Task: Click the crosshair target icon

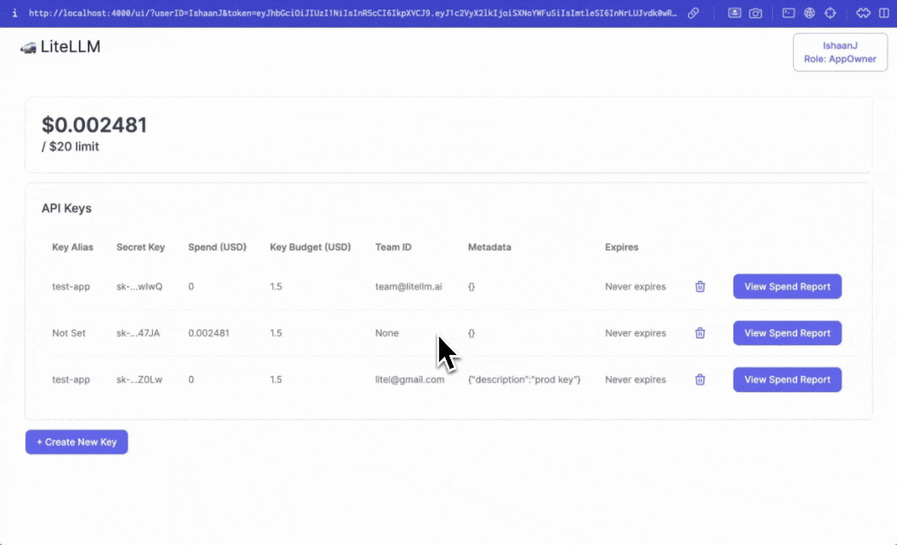Action: (830, 13)
